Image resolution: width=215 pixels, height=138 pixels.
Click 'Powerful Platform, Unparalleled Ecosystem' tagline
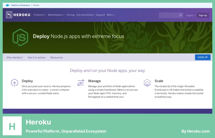(66, 131)
